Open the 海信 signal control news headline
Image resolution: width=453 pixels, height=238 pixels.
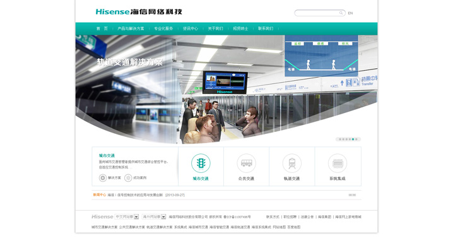pyautogui.click(x=135, y=195)
